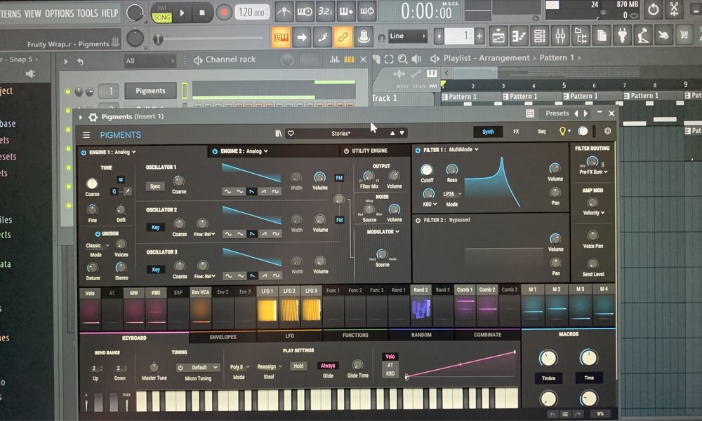The width and height of the screenshot is (702, 421).
Task: Click the Always glide button
Action: coord(328,366)
